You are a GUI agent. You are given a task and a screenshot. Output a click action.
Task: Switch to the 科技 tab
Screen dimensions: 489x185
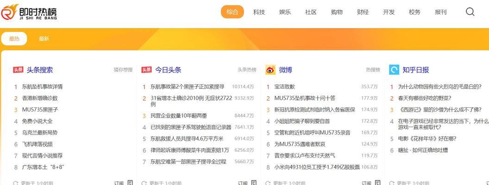259,12
